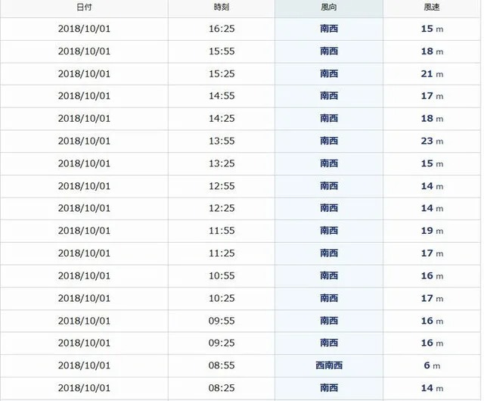Image resolution: width=484 pixels, height=401 pixels.
Task: Select the 南西 cell in the 09:55 row
Action: [x=329, y=321]
